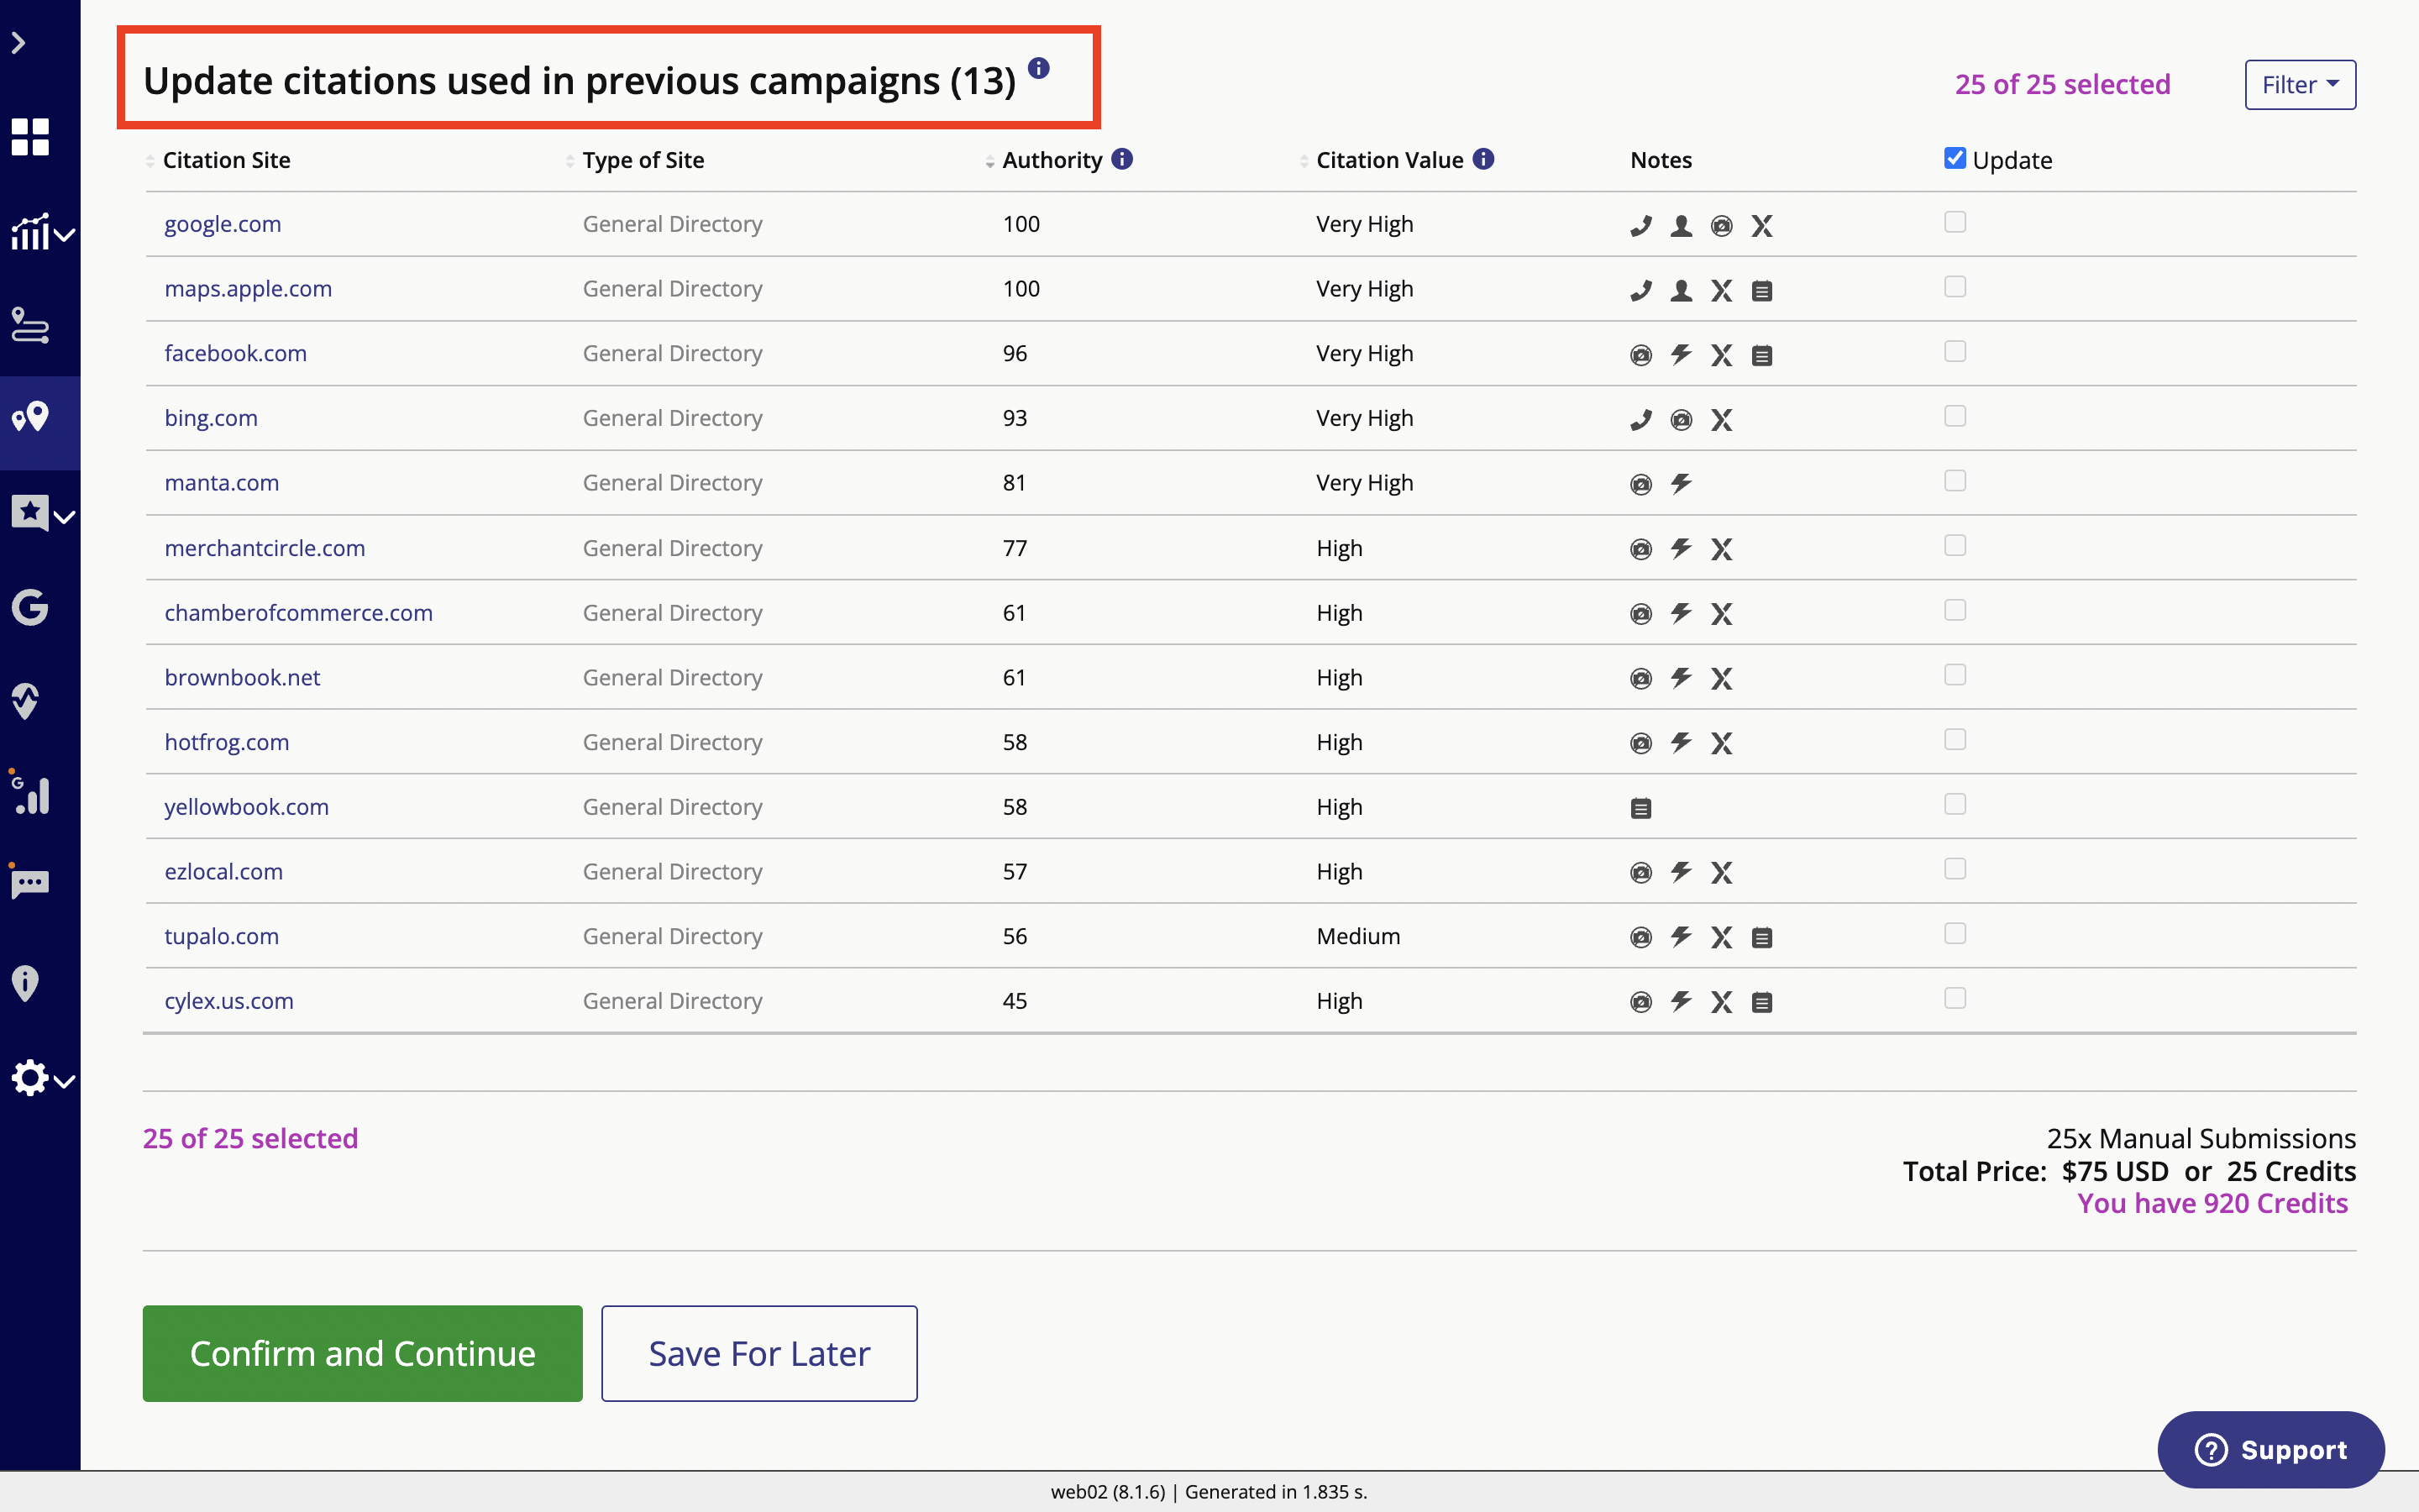Check the update box for cylex.us.com

tap(1955, 998)
